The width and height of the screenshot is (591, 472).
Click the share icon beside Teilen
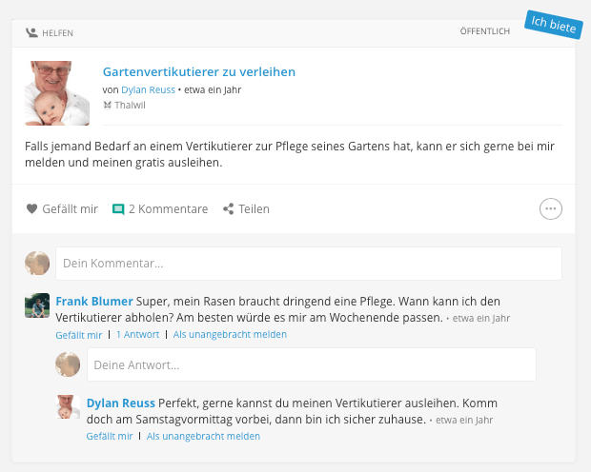click(x=228, y=209)
